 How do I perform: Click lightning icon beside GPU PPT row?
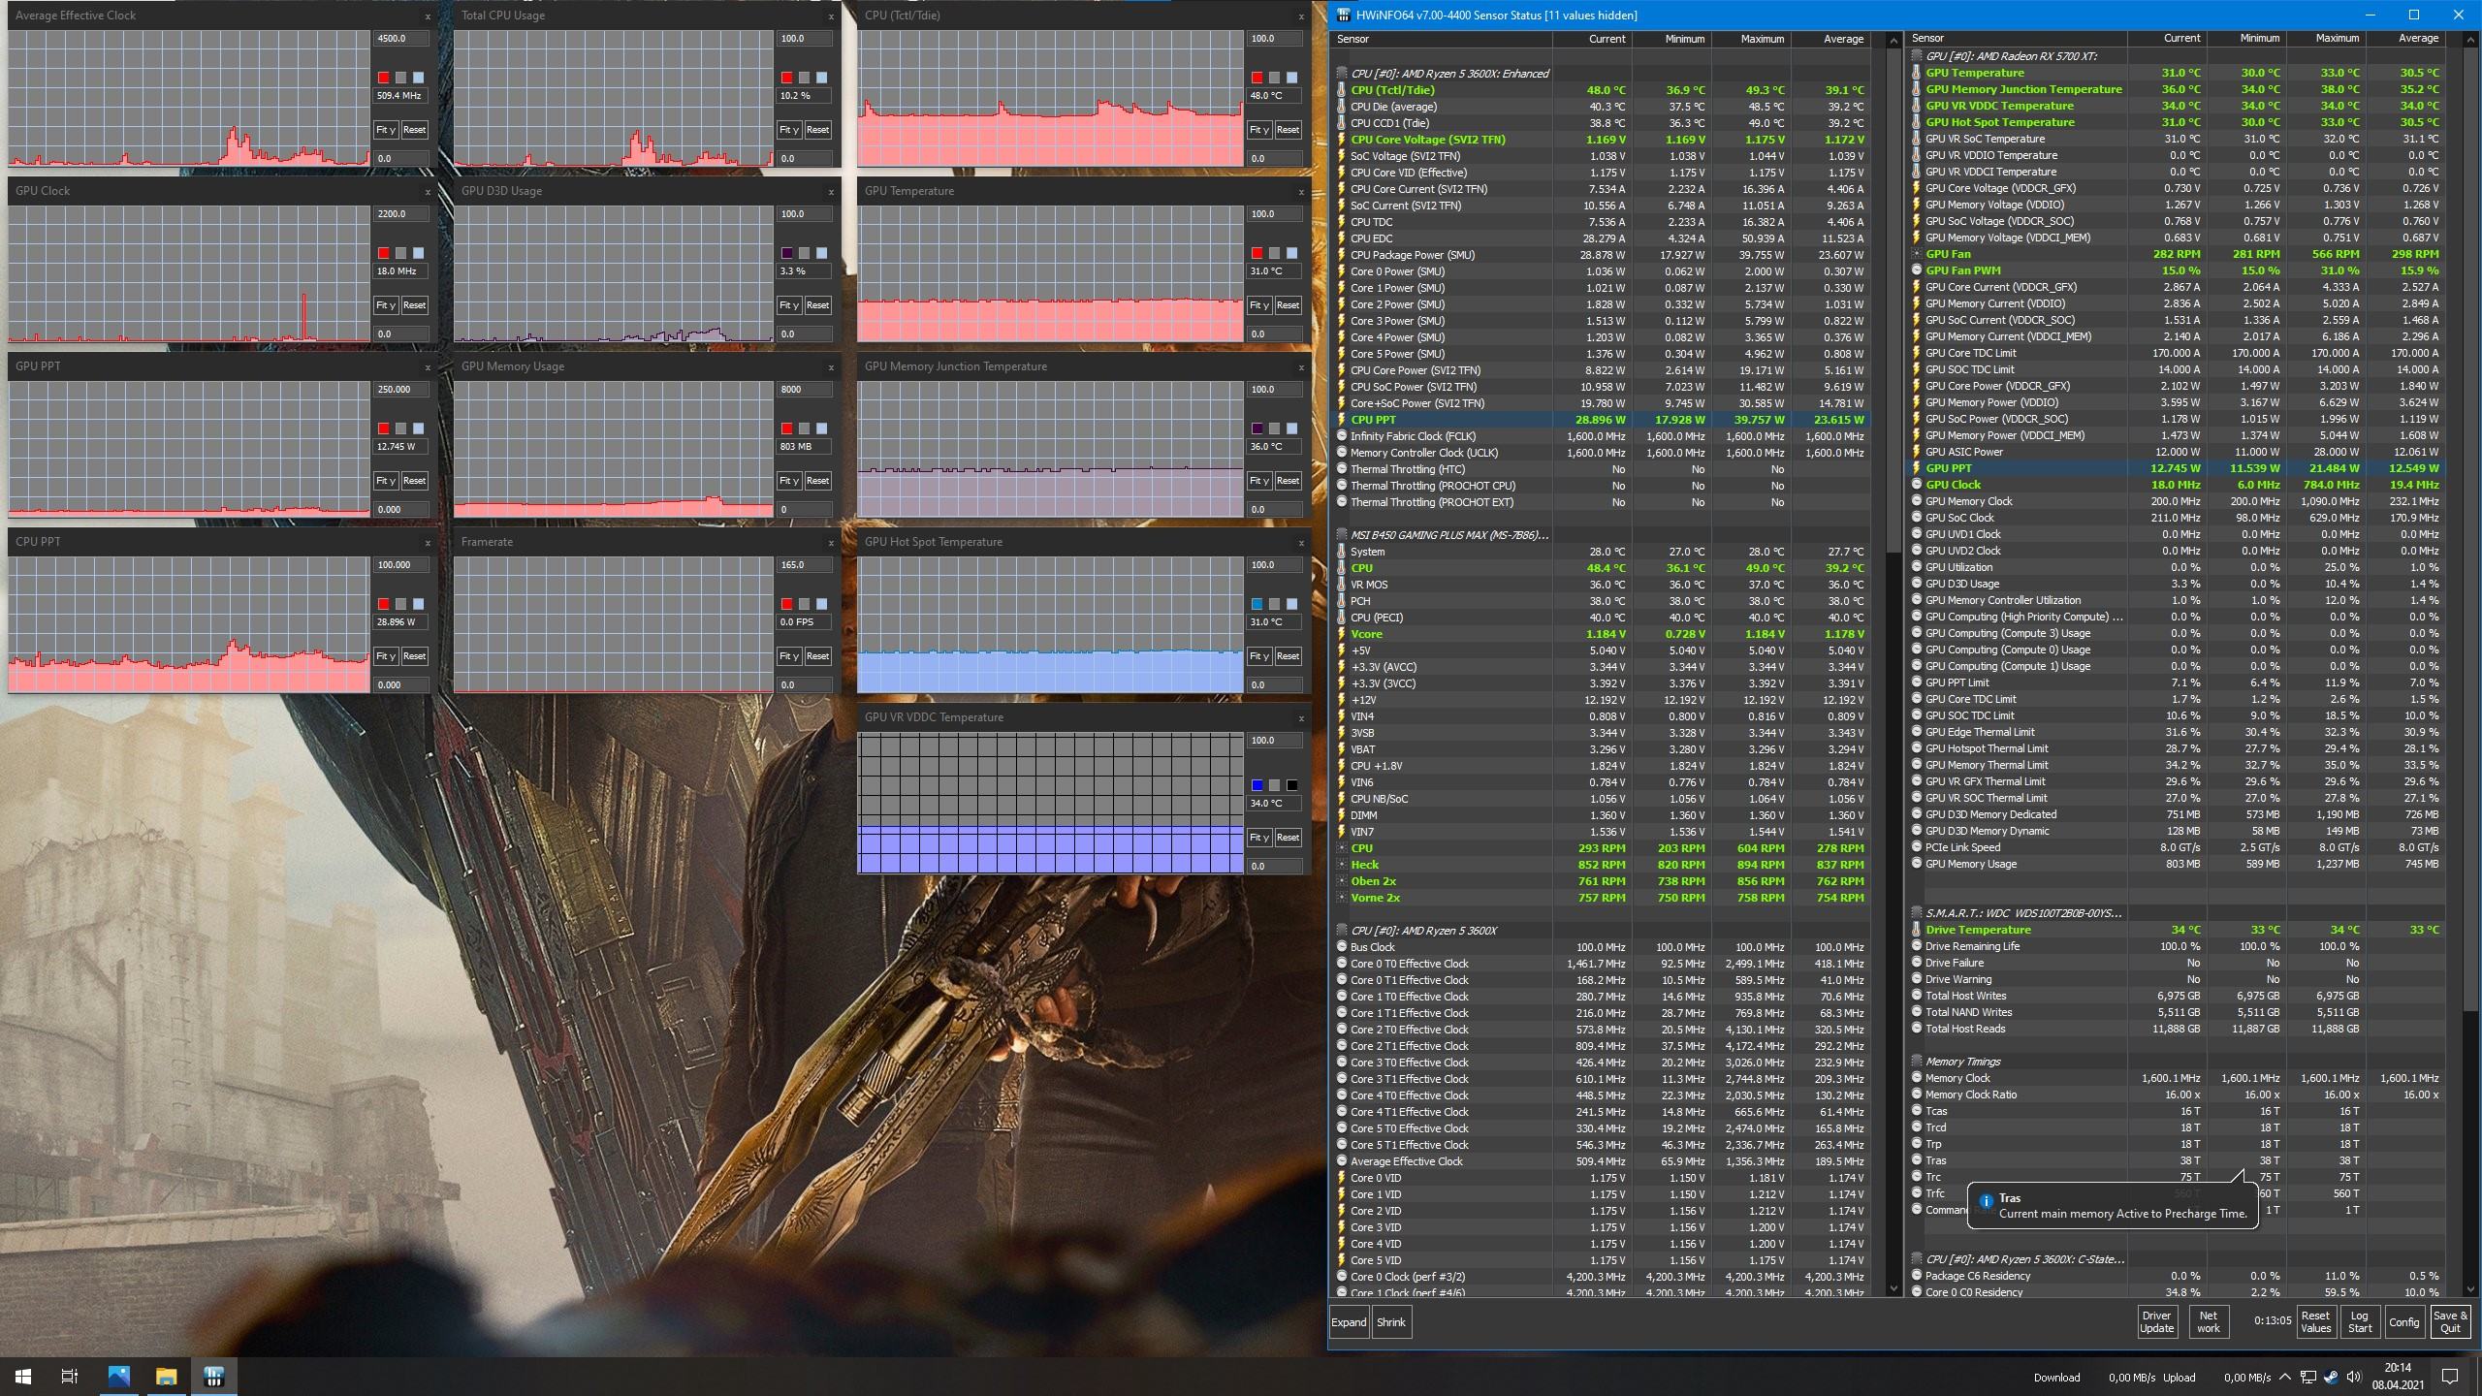point(1917,468)
